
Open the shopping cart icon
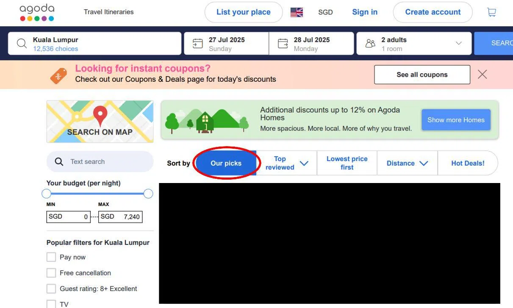point(491,12)
